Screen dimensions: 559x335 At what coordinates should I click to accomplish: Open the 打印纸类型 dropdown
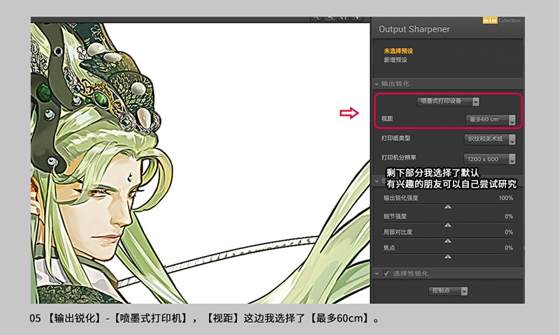491,139
